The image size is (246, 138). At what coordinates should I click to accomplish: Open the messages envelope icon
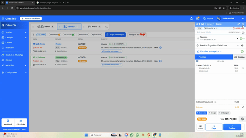pyautogui.click(x=198, y=18)
